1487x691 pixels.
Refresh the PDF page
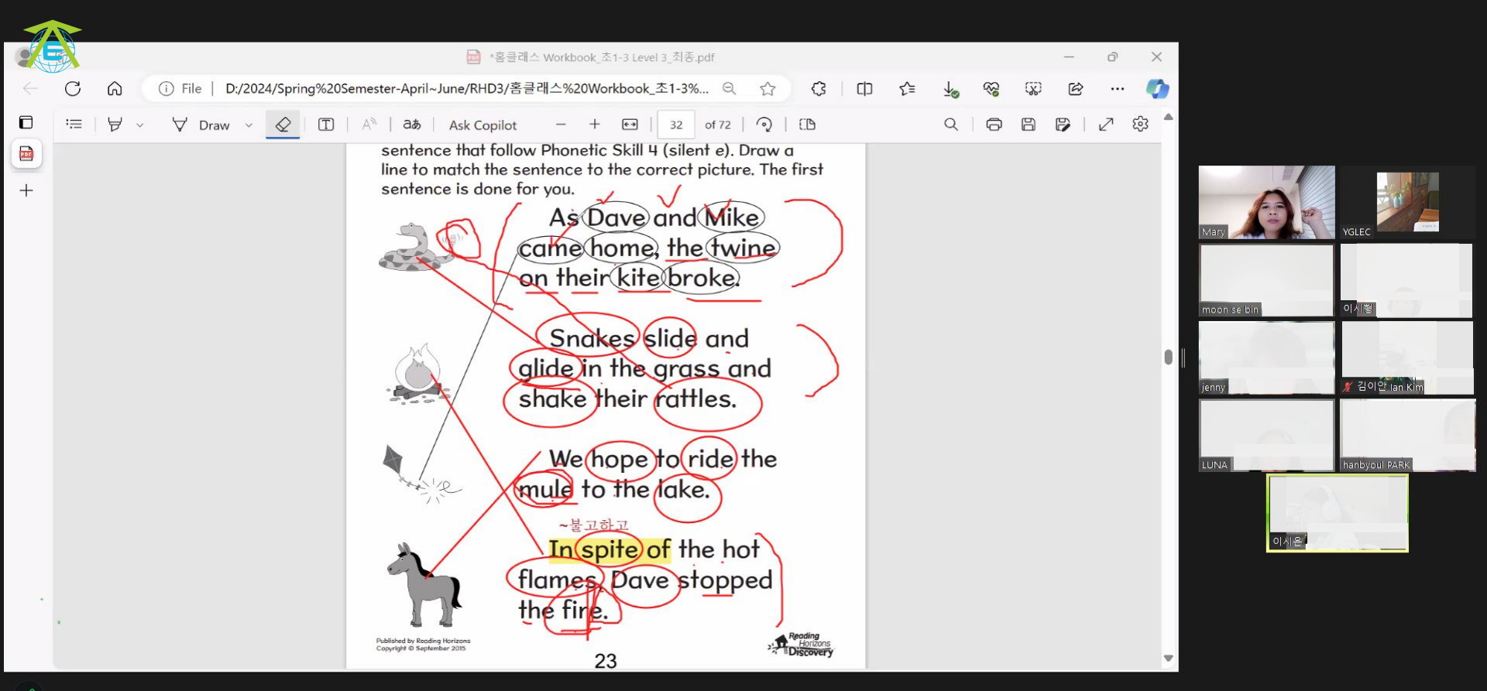pos(73,88)
